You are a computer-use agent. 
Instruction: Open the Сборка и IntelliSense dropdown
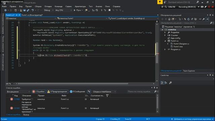(x=104, y=91)
